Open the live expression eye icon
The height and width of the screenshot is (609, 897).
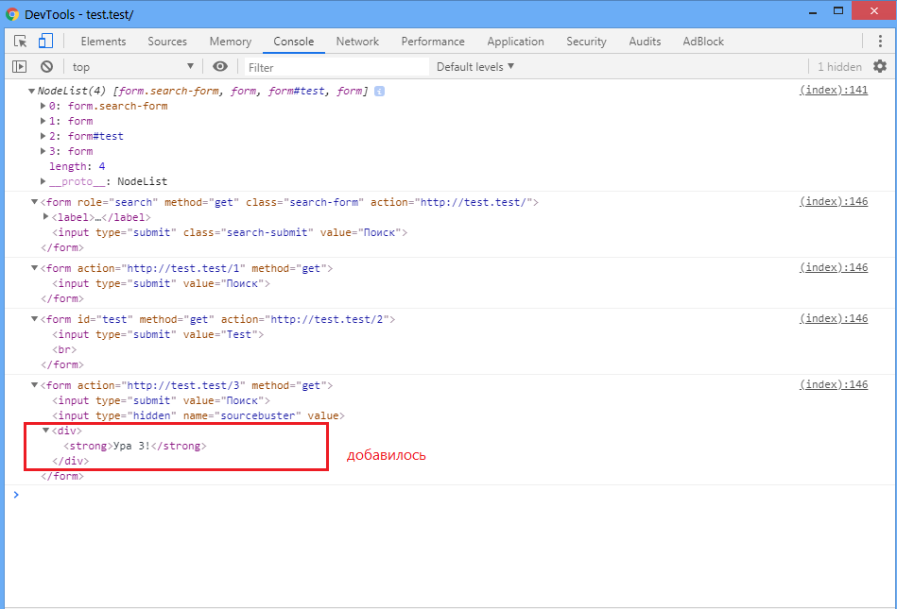click(x=219, y=67)
